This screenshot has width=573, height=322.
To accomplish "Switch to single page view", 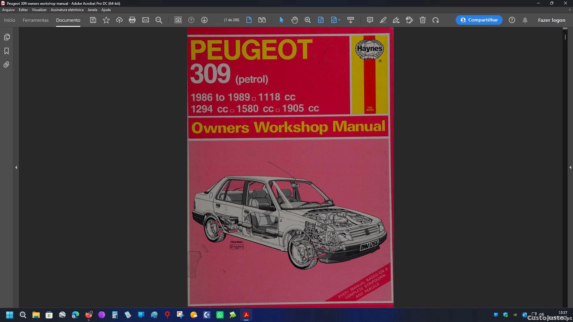I will [x=249, y=20].
